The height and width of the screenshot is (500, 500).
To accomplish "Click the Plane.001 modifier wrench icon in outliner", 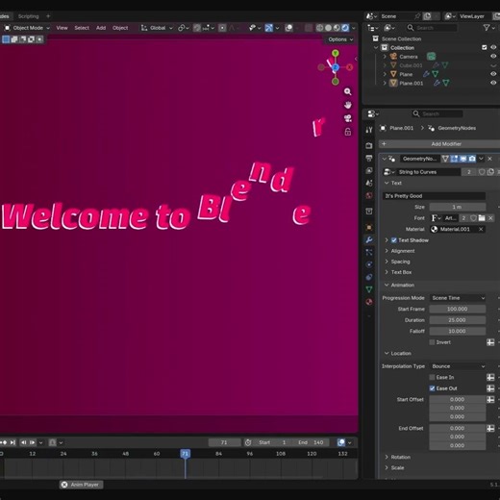I will (x=437, y=83).
